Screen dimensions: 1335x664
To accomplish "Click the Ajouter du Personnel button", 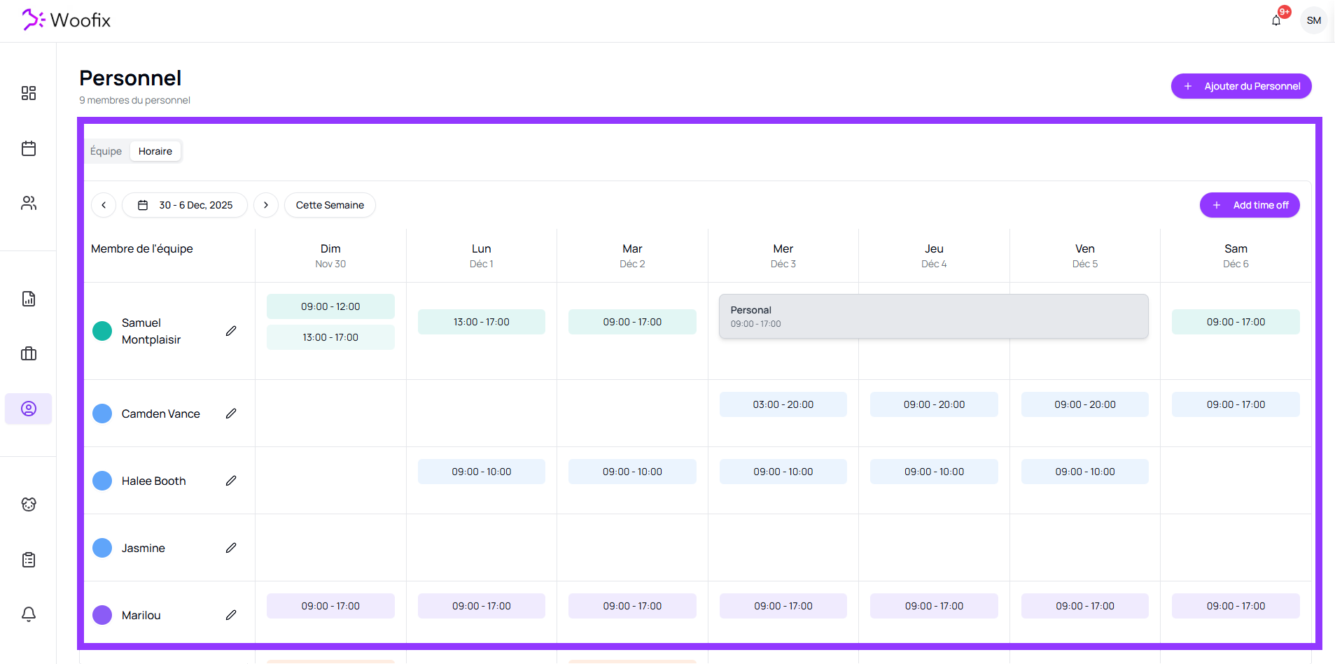I will (1241, 86).
